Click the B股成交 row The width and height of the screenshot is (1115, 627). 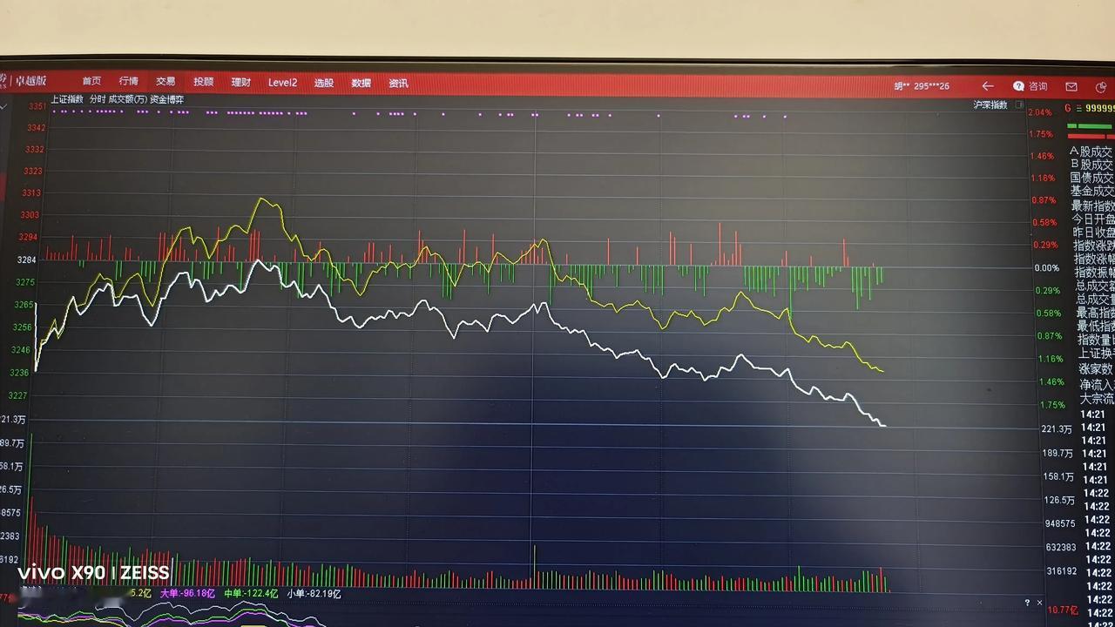click(x=1092, y=165)
